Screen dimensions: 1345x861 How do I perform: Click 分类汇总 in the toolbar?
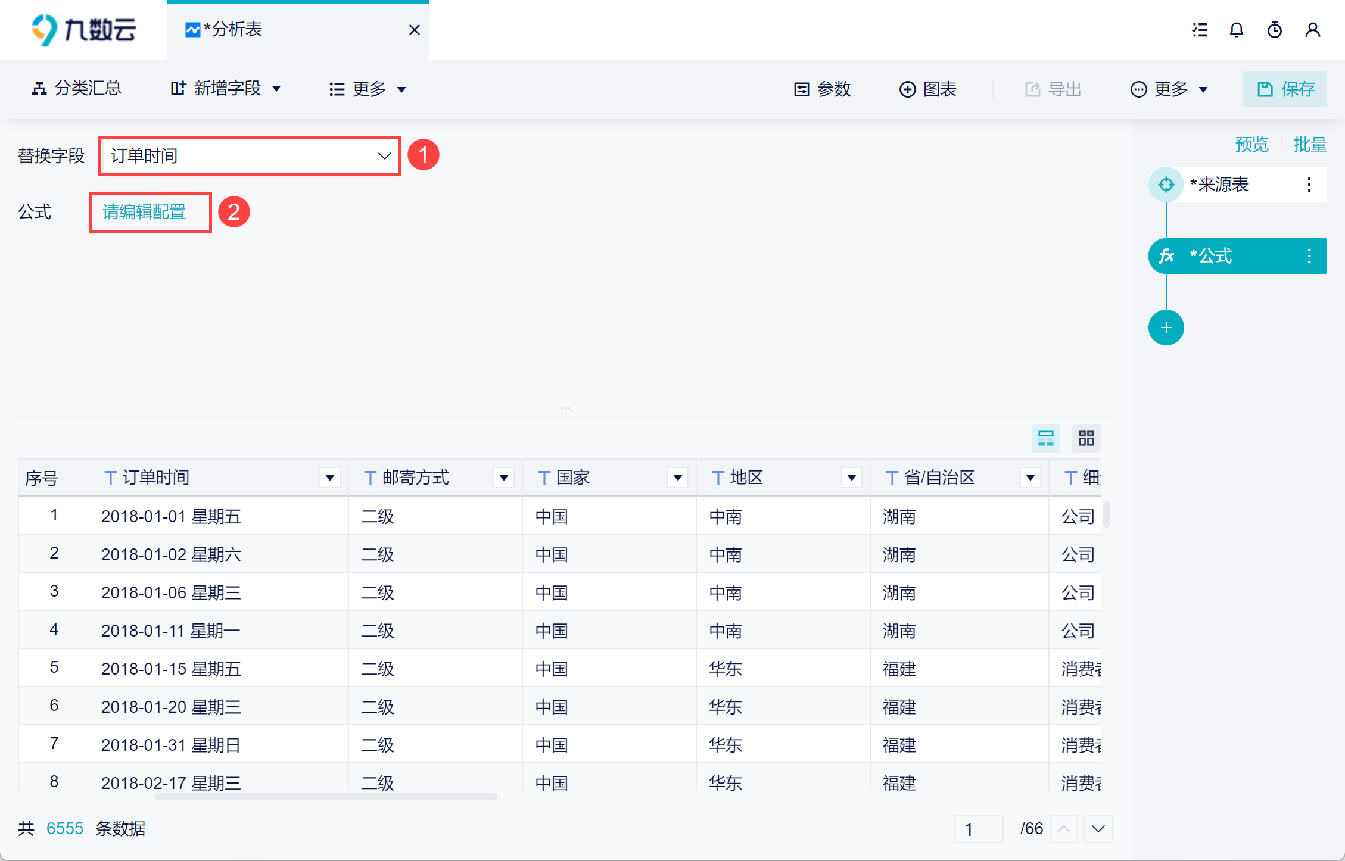click(76, 89)
